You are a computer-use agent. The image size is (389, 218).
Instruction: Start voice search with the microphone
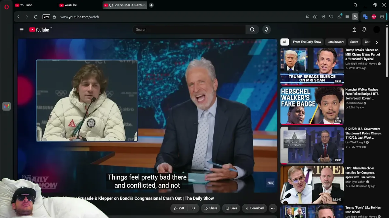pos(267,30)
